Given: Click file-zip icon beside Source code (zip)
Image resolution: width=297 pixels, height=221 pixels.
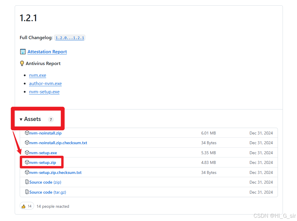Looking at the screenshot, I should [27, 182].
